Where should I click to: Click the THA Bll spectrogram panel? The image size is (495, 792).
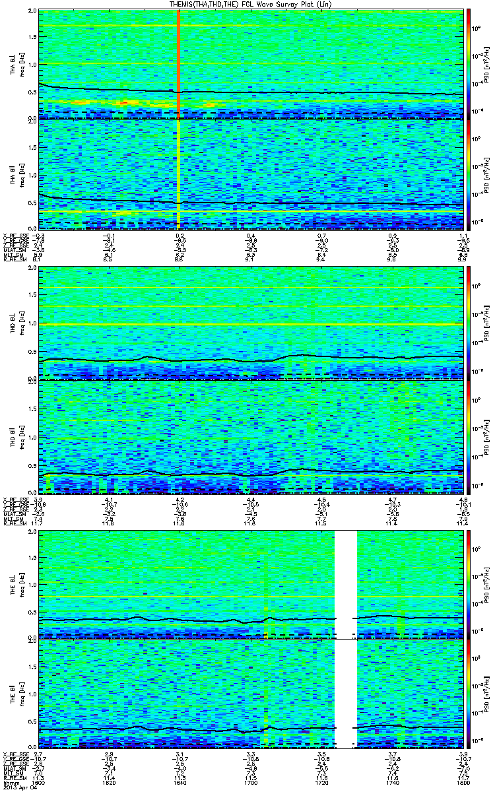[251, 174]
